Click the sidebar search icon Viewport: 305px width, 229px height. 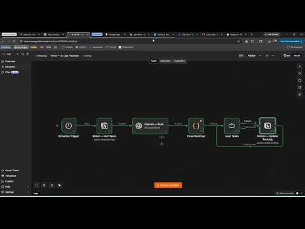[x=22, y=54]
